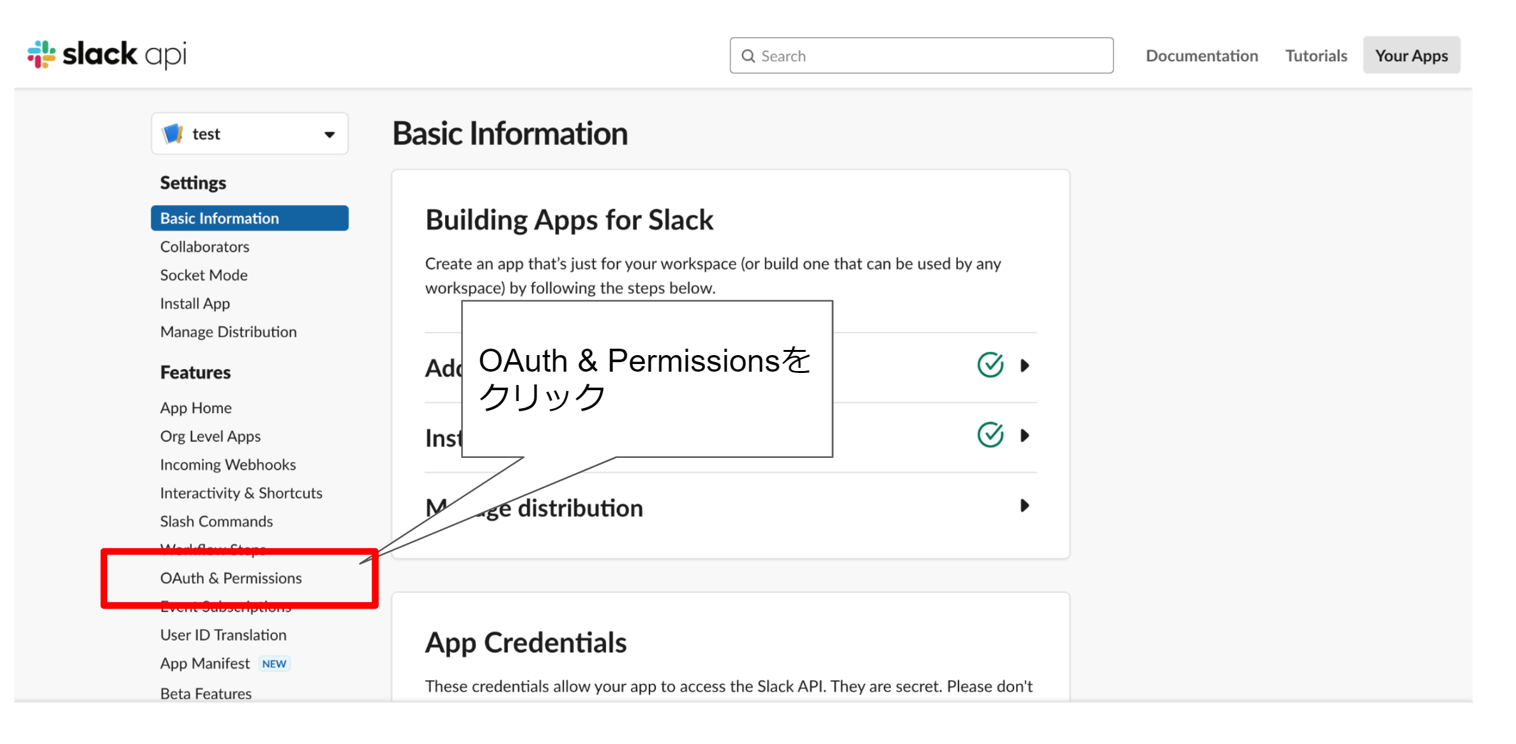Screen dimensions: 1516x744
Task: Open Collaborators settings
Action: pos(204,247)
